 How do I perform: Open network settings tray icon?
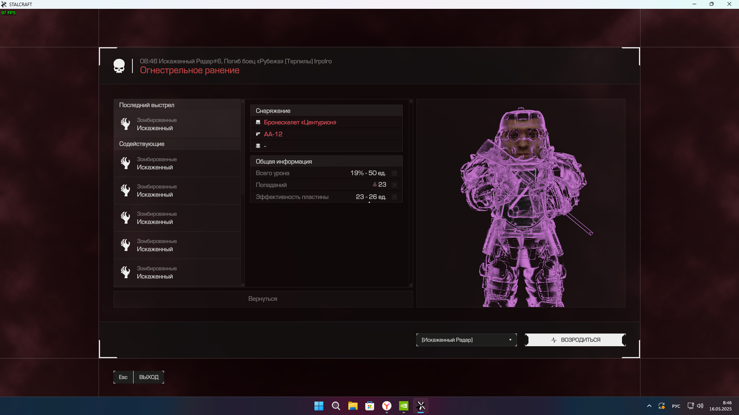691,406
